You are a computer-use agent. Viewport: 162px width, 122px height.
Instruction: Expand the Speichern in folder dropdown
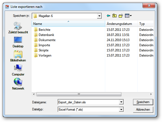[99, 16]
